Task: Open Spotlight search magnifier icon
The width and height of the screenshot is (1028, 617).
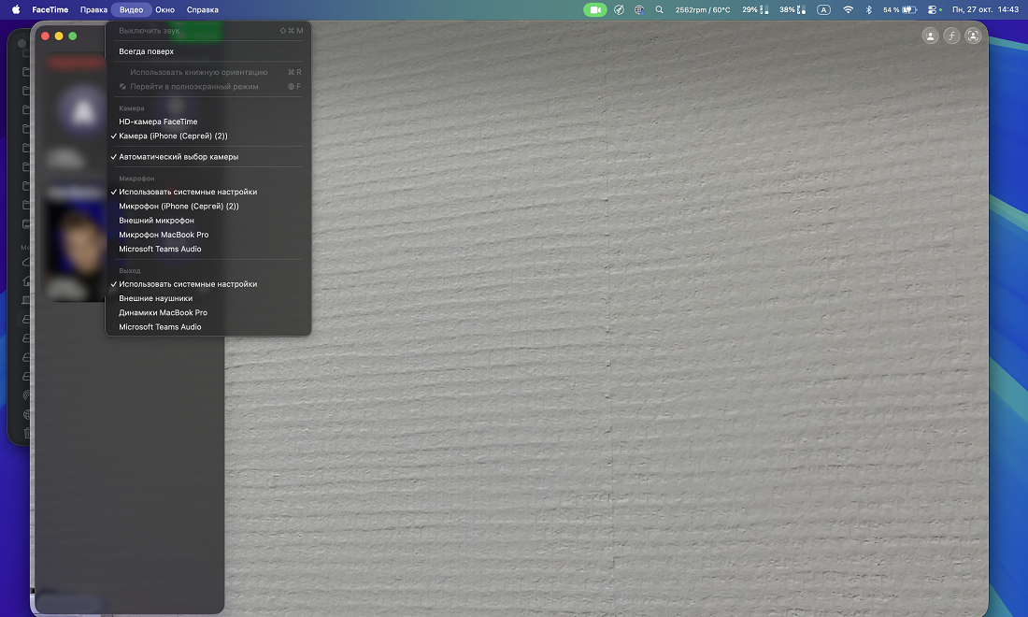Action: coord(660,9)
